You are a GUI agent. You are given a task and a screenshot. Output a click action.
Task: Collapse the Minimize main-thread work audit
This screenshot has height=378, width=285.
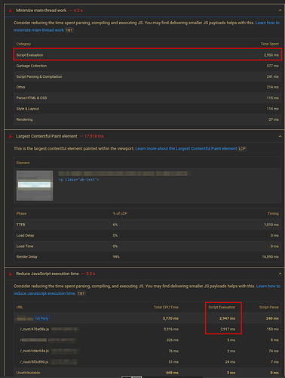280,11
